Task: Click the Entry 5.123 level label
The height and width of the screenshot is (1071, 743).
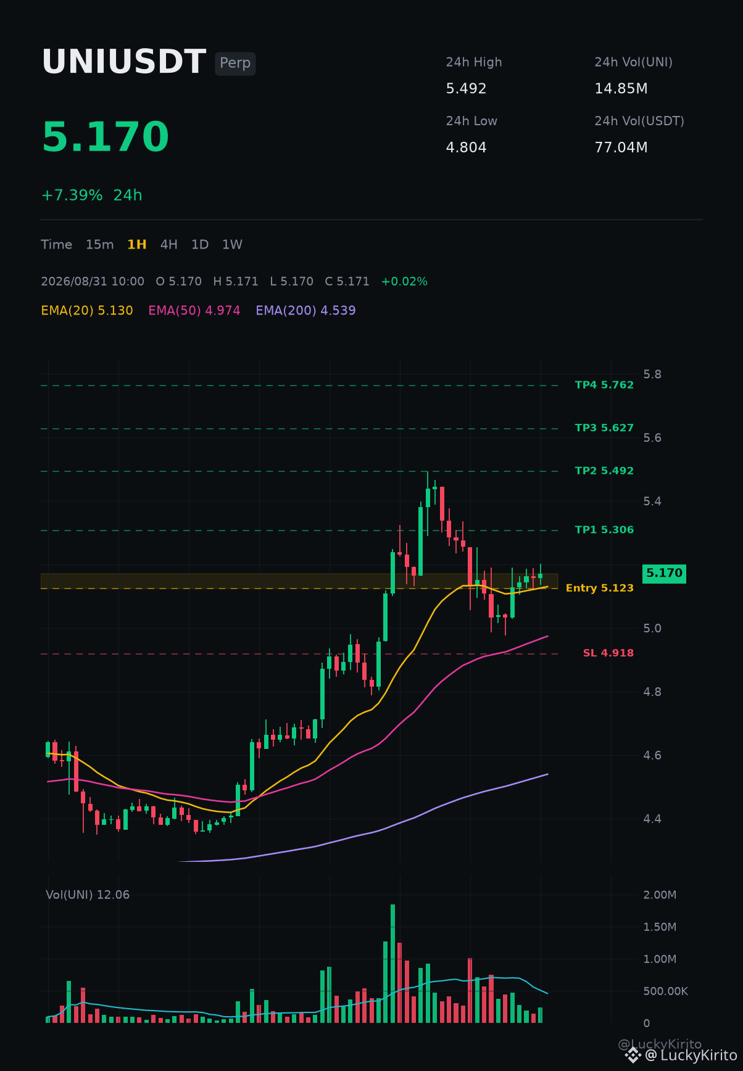Action: (x=599, y=588)
